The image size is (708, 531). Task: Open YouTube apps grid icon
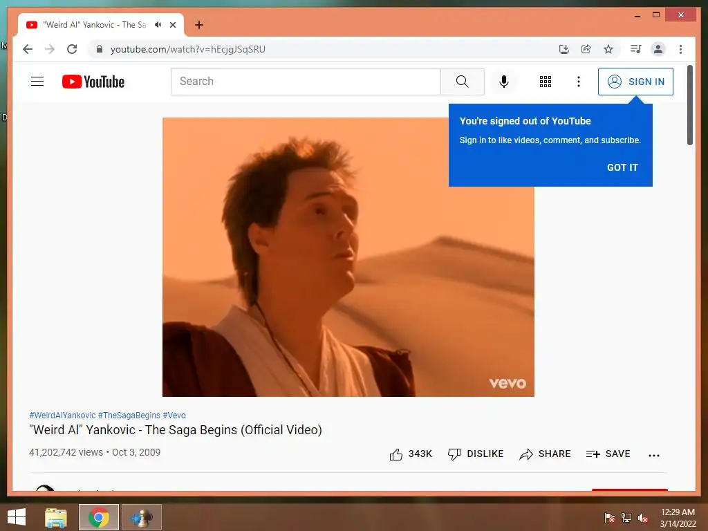click(545, 82)
